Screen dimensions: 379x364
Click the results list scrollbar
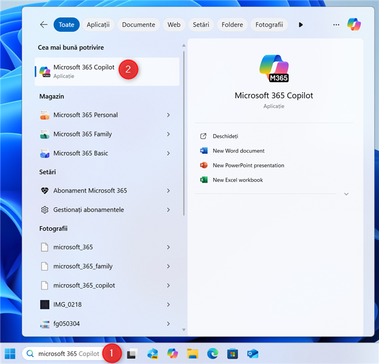[184, 133]
